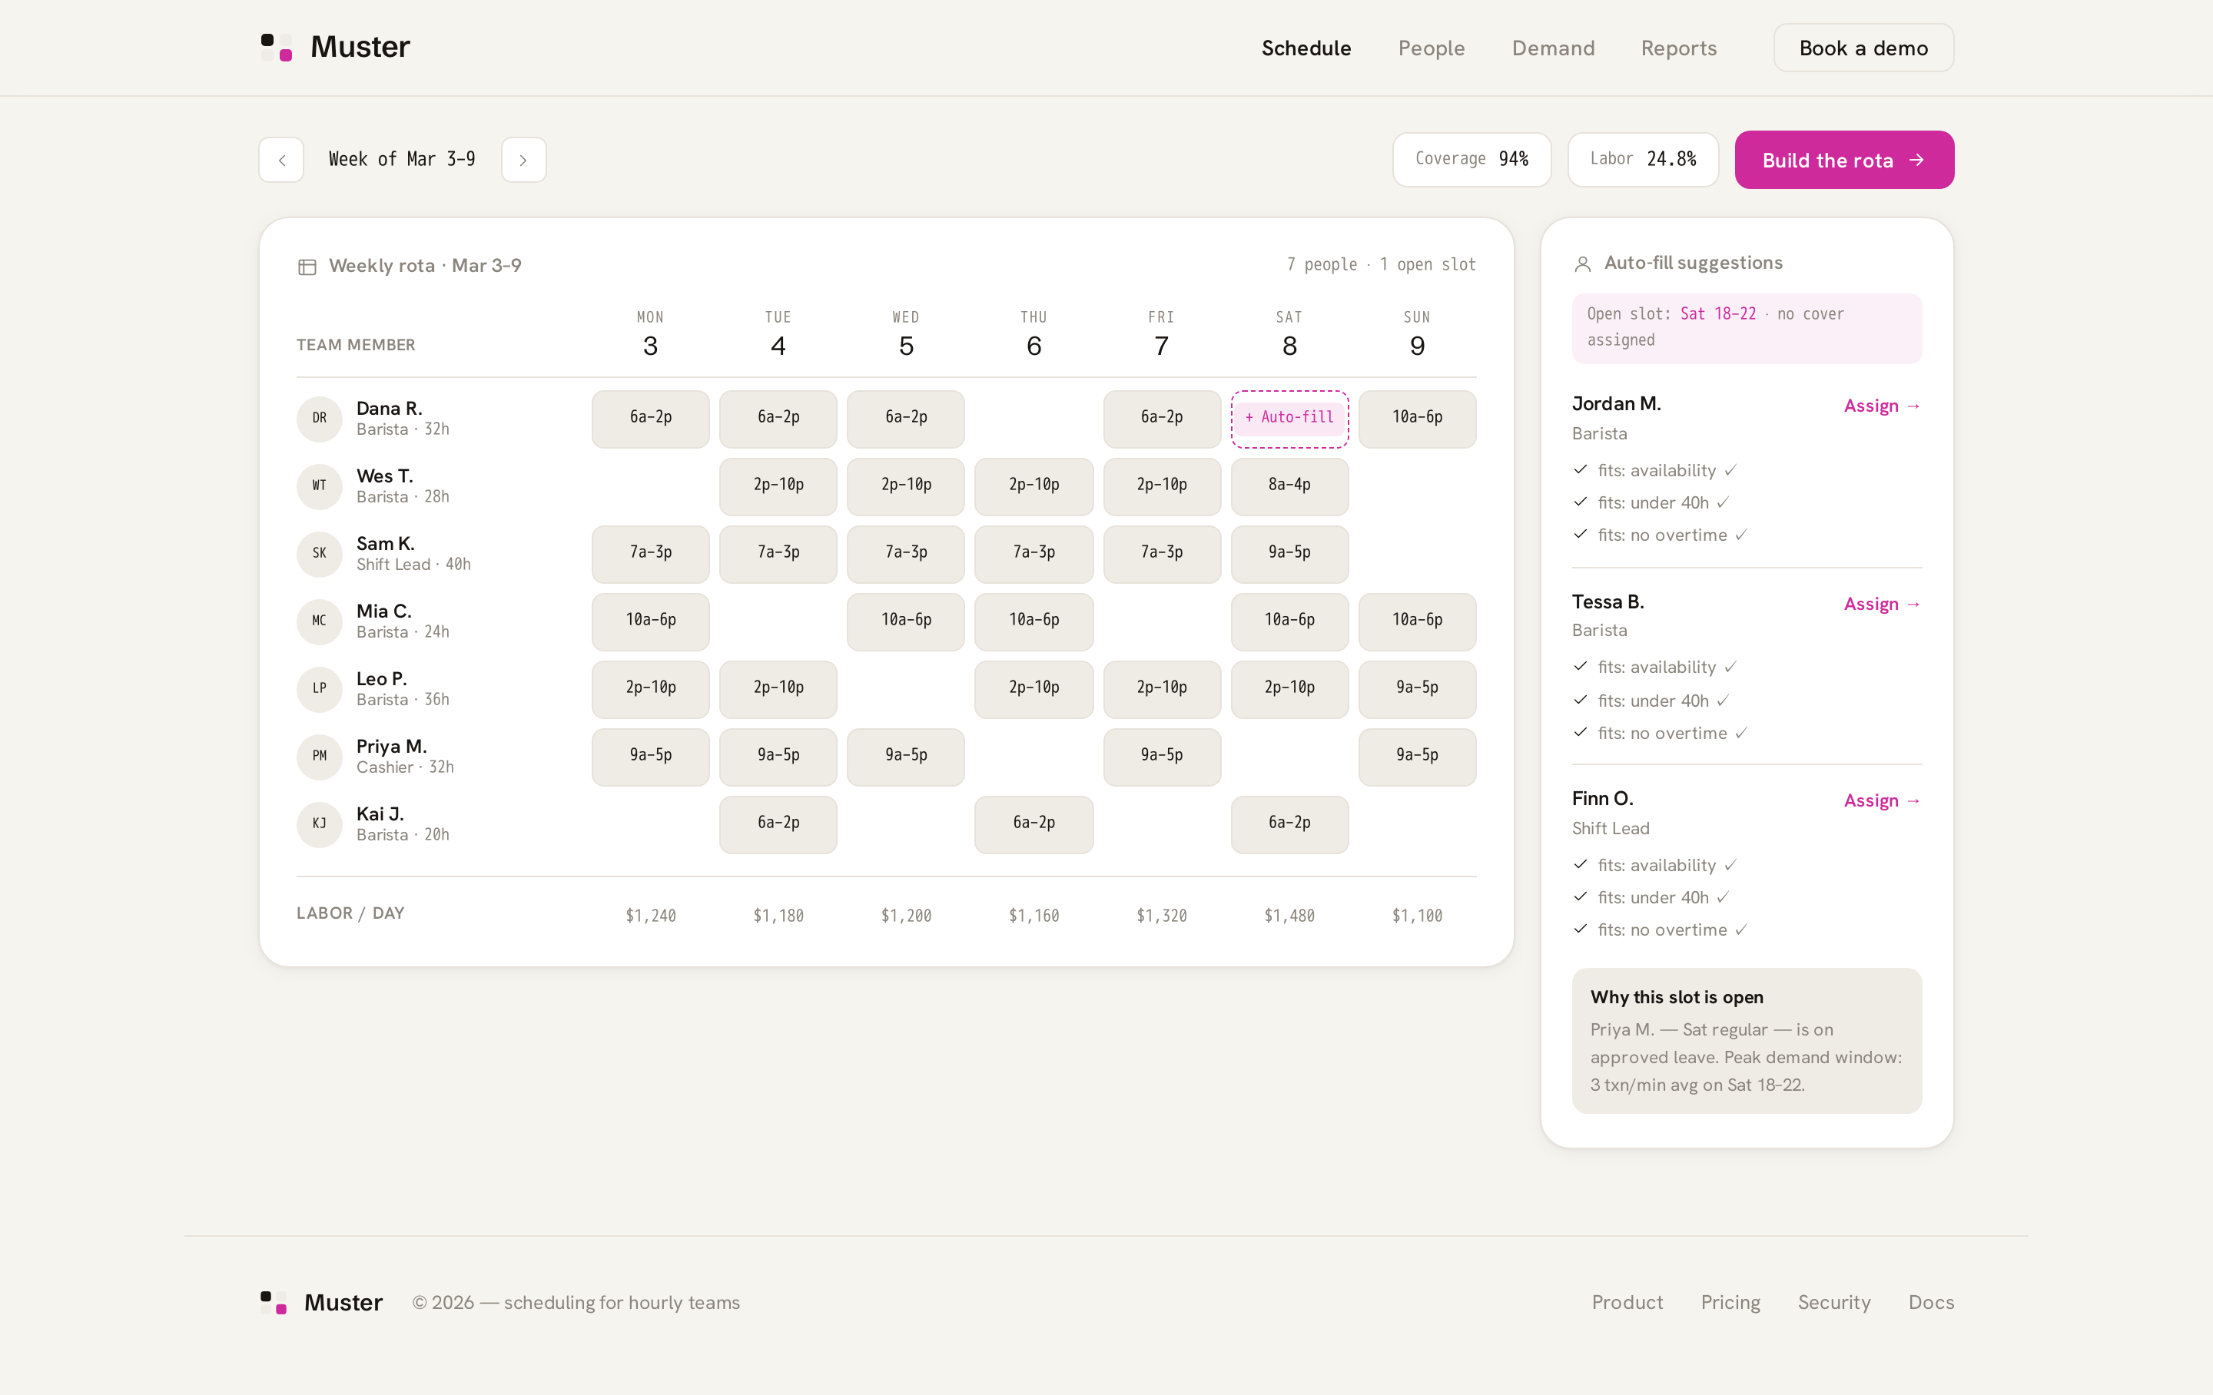Click the MON 3 column header

(x=651, y=334)
